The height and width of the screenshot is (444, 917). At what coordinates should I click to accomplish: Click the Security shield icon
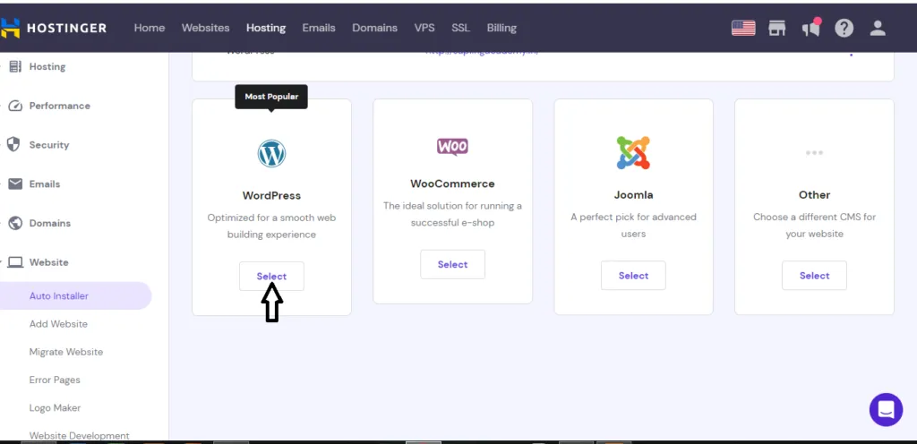[x=13, y=145]
